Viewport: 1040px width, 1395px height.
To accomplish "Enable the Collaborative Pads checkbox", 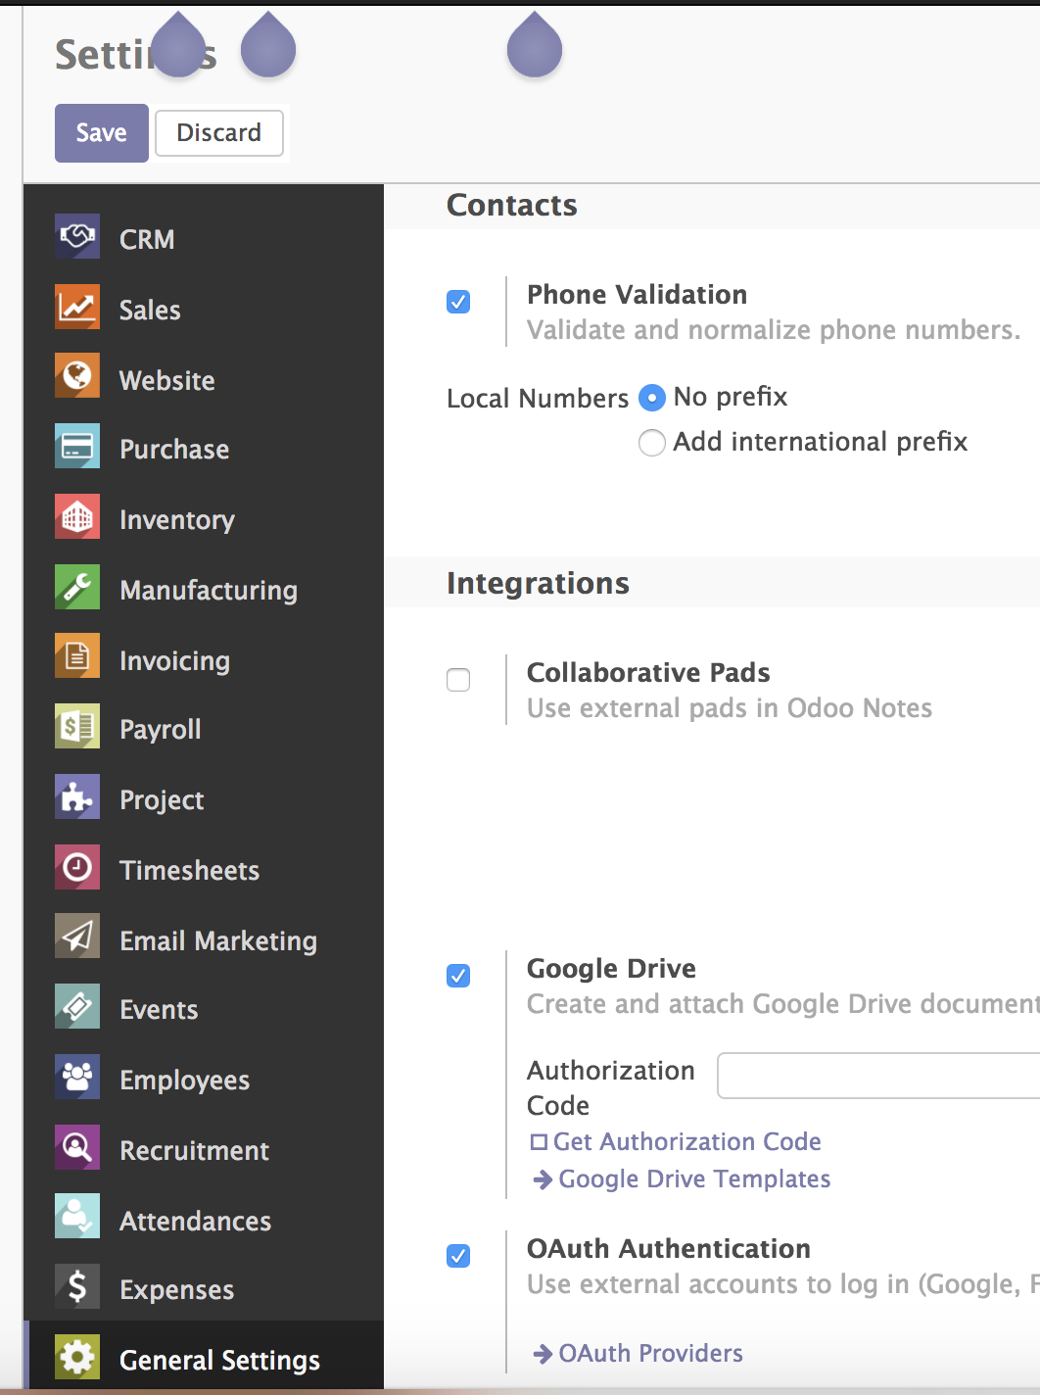I will click(x=458, y=680).
